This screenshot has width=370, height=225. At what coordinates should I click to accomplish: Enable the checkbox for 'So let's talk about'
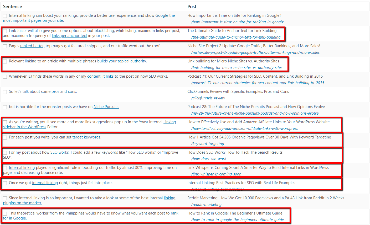click(x=5, y=92)
